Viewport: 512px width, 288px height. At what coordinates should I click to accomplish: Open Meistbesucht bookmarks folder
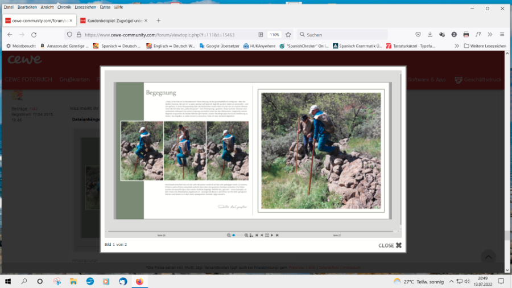[21, 46]
